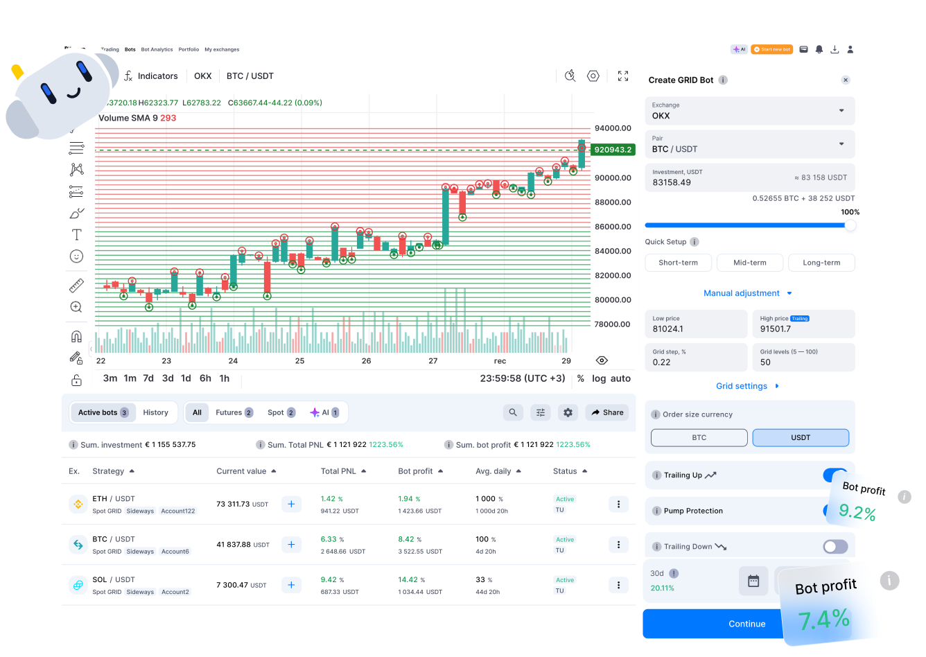Select USDT as order size currency

pyautogui.click(x=801, y=437)
